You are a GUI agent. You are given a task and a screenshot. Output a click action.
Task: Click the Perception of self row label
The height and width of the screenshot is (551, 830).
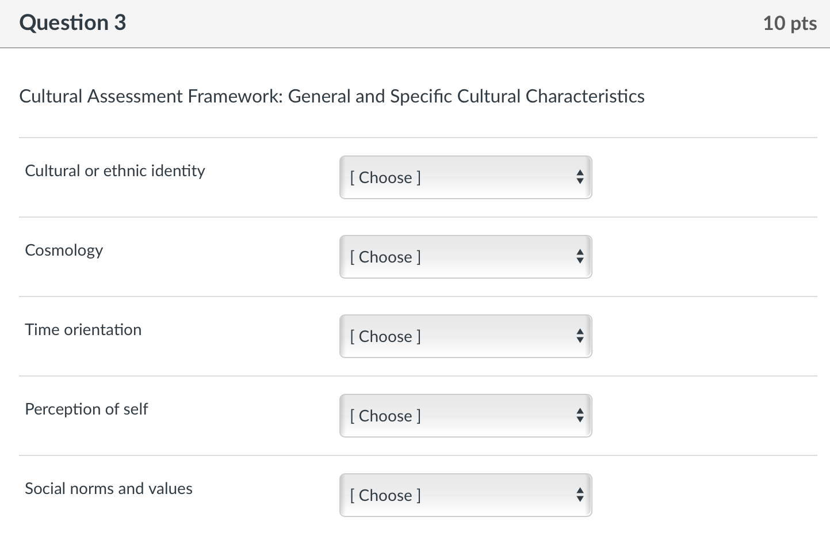click(x=86, y=409)
